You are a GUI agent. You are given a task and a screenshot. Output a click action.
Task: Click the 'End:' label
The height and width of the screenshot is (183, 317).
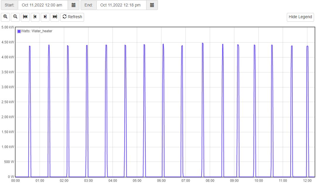(88, 5)
